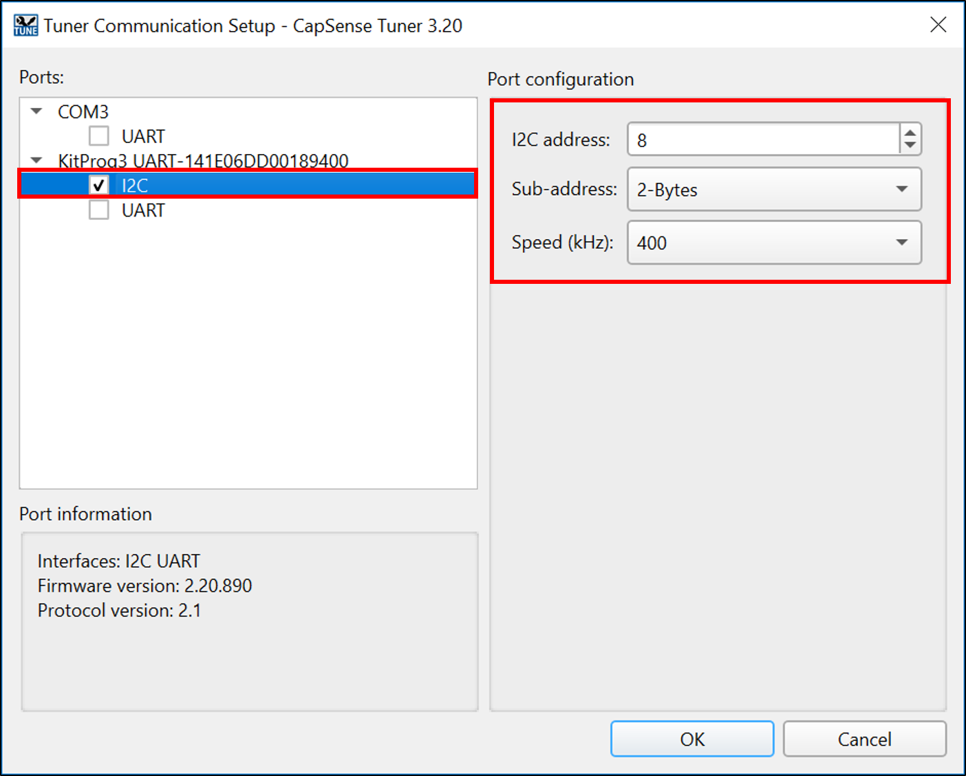Enable the UART checkbox under COM3

pos(99,135)
